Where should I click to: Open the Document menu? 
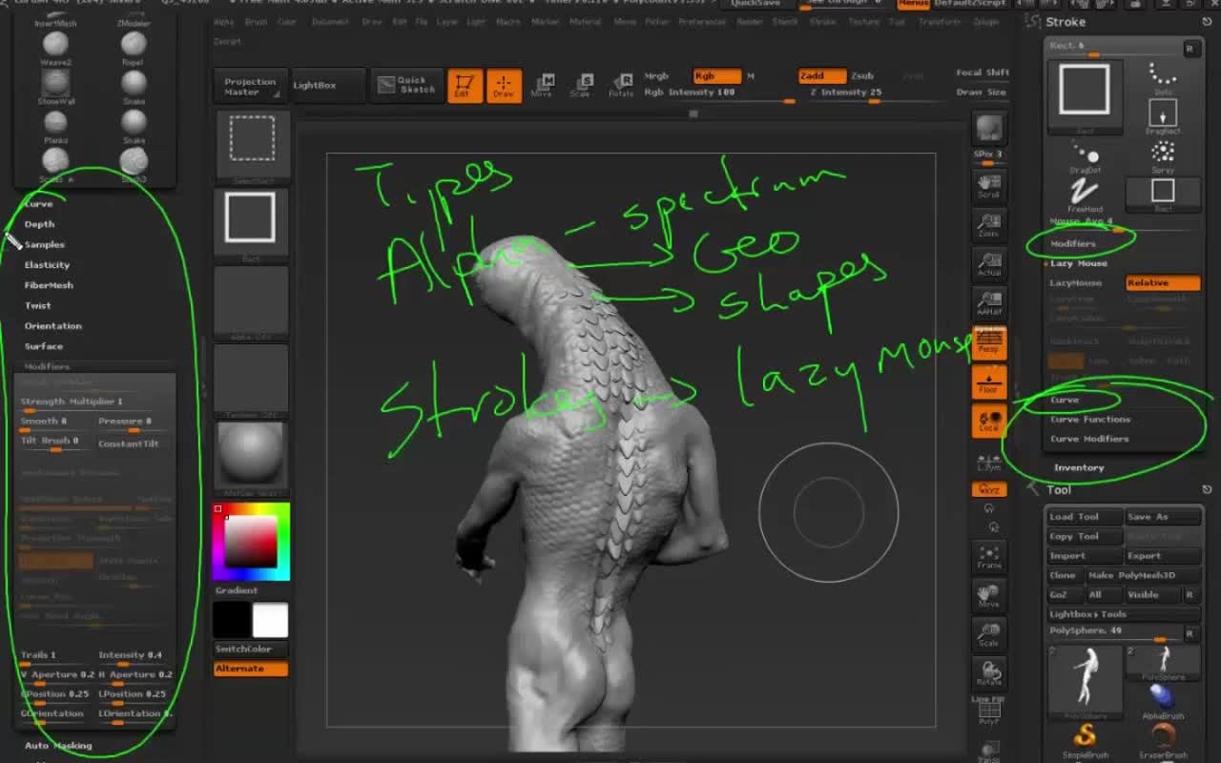coord(331,21)
